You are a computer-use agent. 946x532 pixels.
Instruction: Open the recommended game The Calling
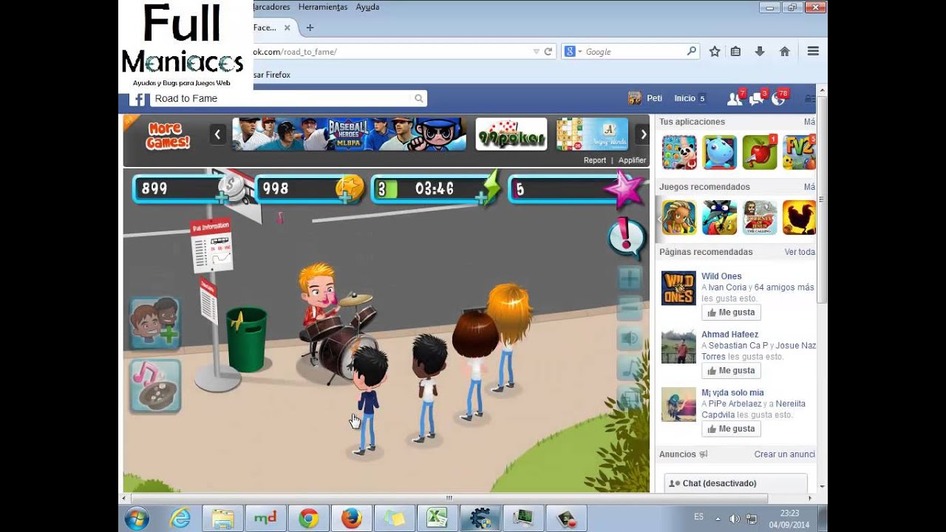coord(760,217)
